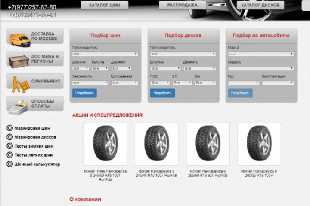Screen dimensions: 310x206
Task: Click Подобрать in tire selection panel
Action: coord(84,93)
